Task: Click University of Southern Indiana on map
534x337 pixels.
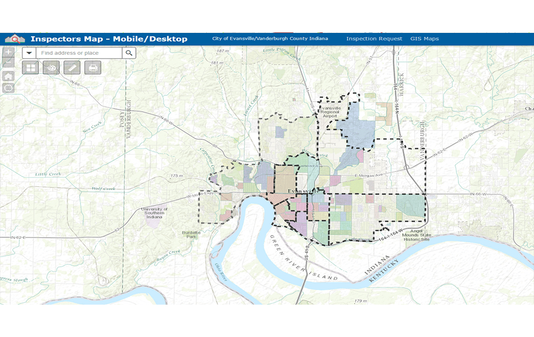Action: (x=155, y=212)
